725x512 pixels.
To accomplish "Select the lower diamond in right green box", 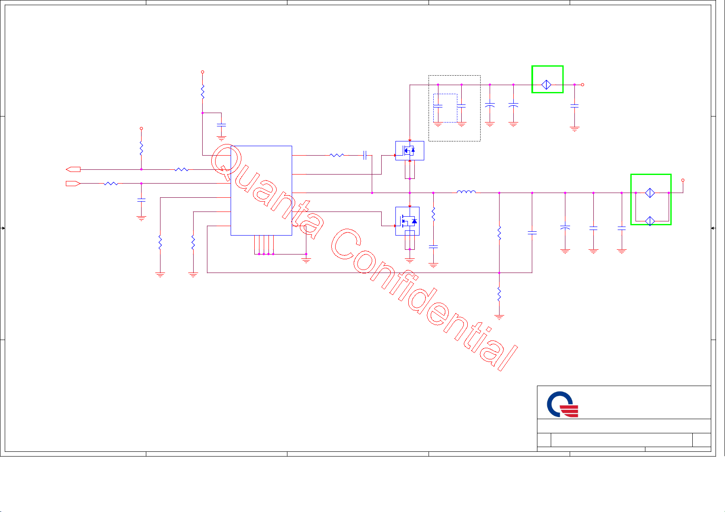I will click(650, 221).
